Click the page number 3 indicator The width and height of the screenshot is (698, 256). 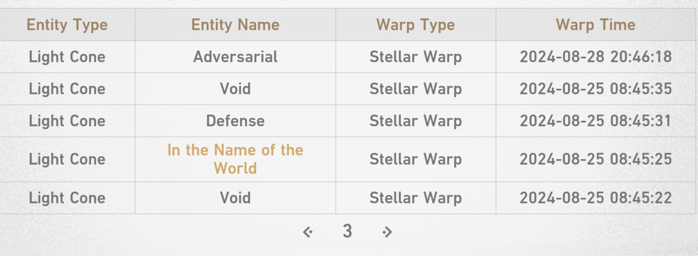pyautogui.click(x=348, y=231)
